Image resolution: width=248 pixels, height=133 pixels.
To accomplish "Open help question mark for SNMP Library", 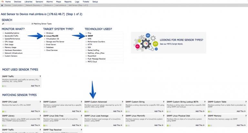I will [x=40, y=116].
